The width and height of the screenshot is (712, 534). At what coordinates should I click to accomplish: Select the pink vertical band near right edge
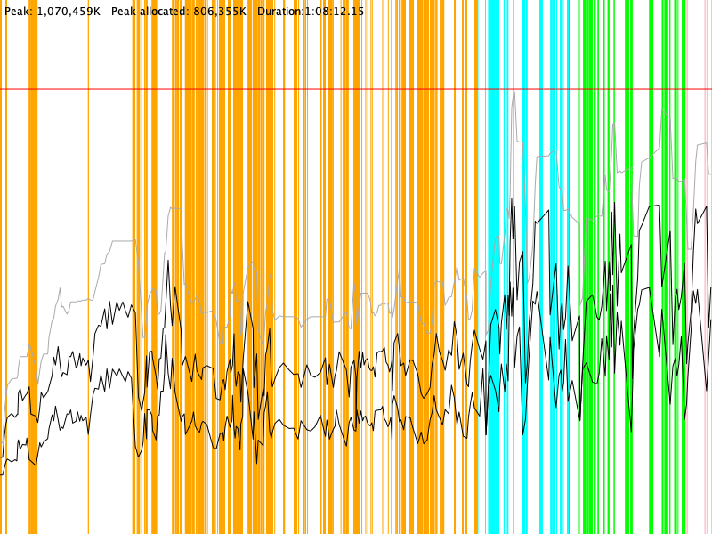(x=686, y=267)
